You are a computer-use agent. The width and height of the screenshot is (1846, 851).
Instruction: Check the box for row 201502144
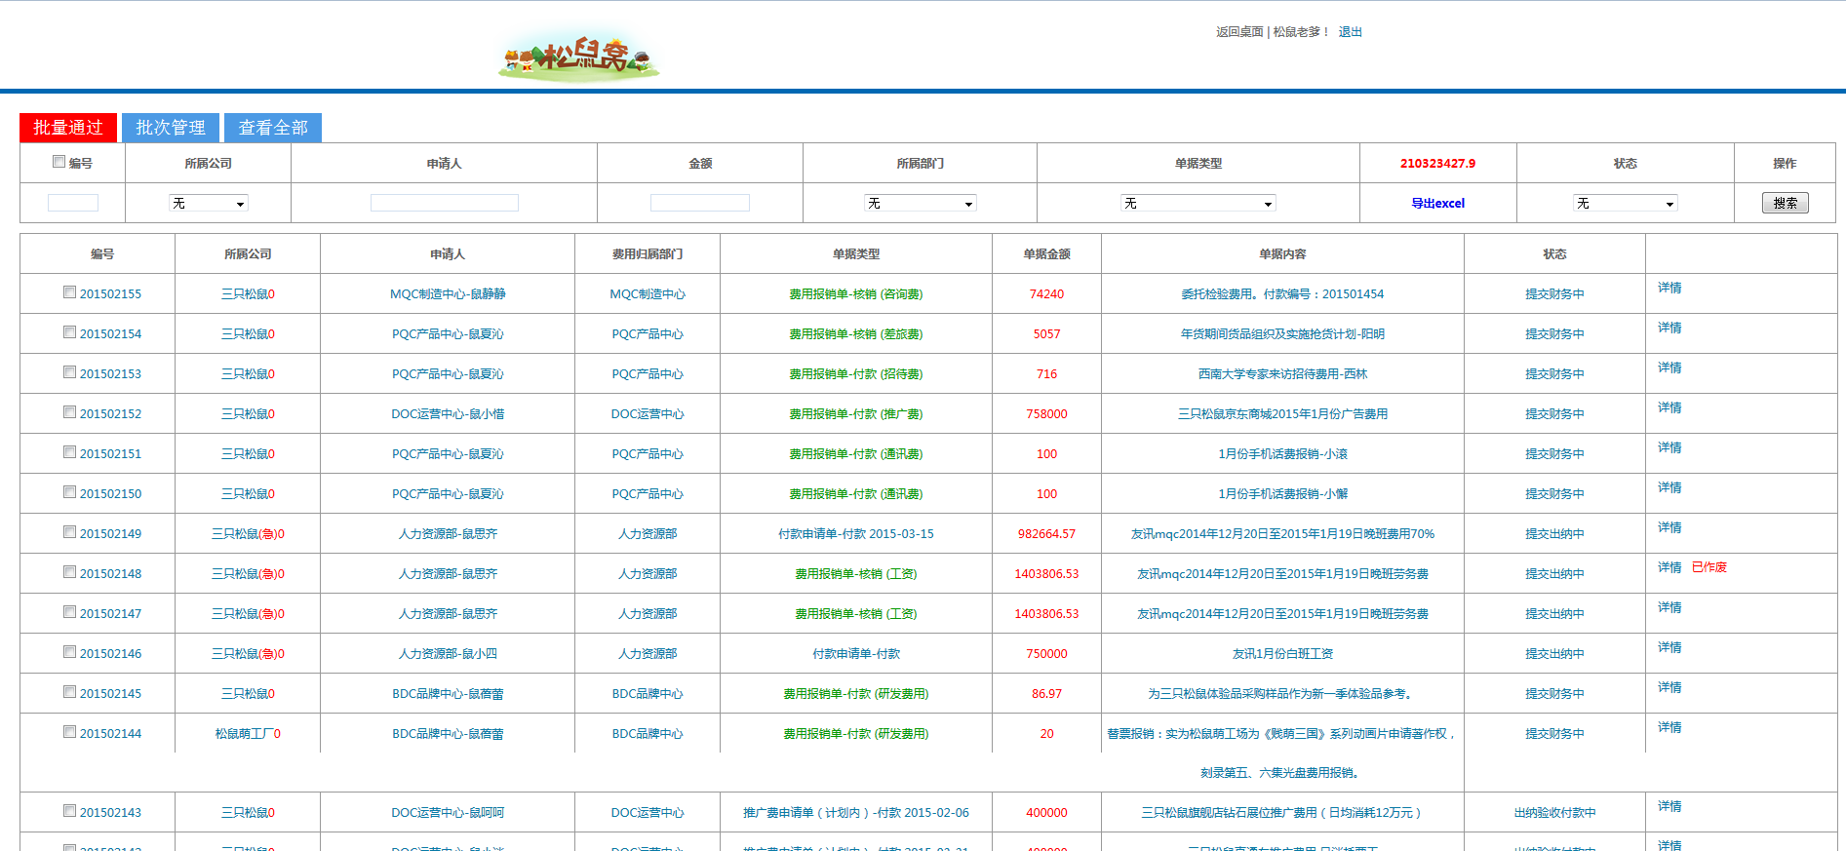pos(70,732)
